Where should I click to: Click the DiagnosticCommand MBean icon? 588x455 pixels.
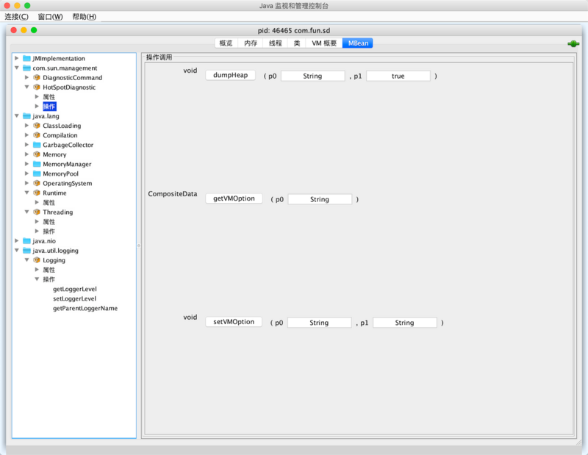point(37,78)
